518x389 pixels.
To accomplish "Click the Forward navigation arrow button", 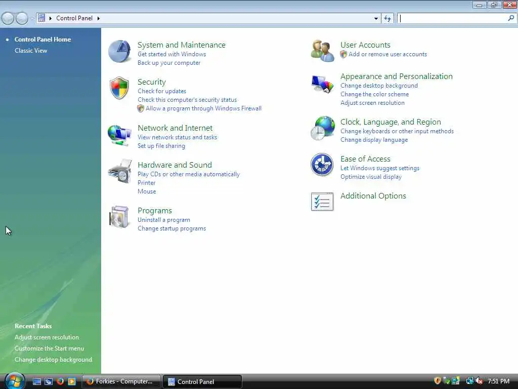I will 22,19.
